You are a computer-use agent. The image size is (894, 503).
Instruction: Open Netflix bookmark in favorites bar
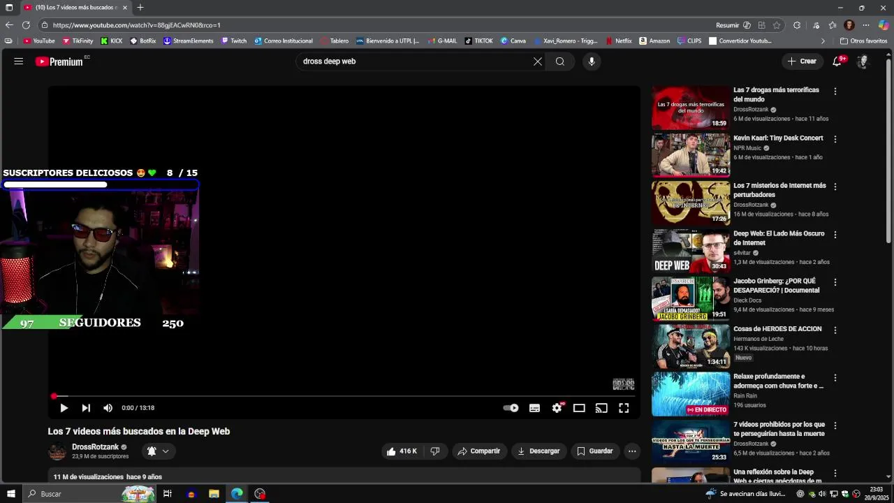tap(619, 41)
